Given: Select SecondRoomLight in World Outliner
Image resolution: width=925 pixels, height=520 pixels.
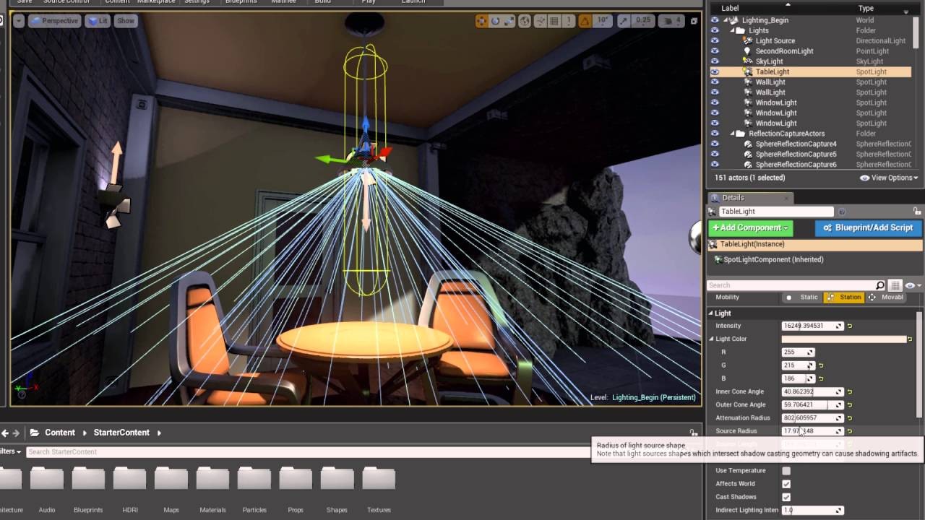Looking at the screenshot, I should 784,51.
